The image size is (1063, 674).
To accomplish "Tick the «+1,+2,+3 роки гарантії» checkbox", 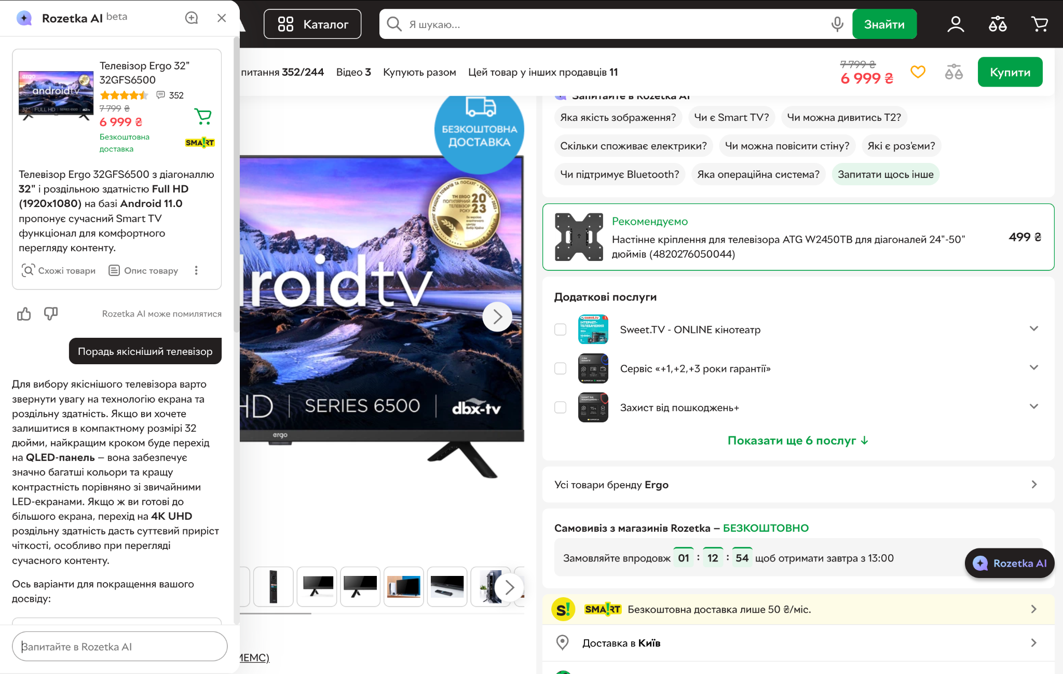I will pos(560,368).
